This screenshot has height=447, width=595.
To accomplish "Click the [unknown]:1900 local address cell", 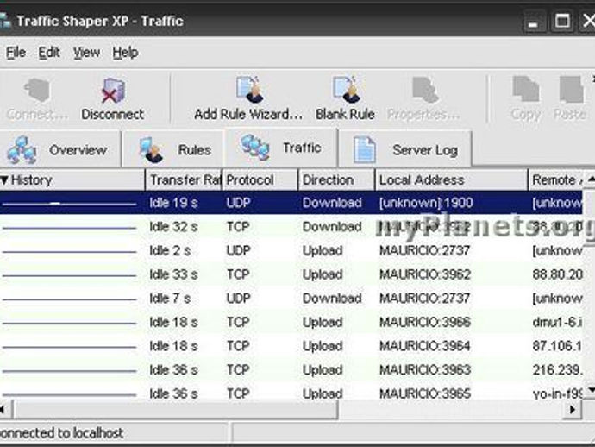I will 426,203.
